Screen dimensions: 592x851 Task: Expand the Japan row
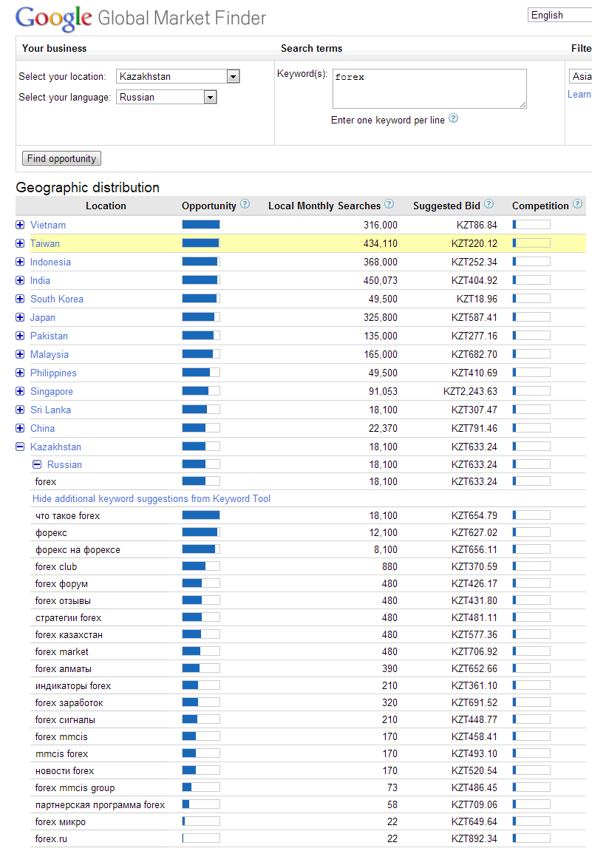coord(20,317)
